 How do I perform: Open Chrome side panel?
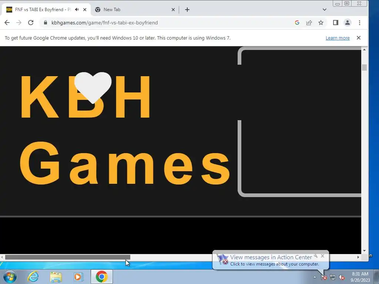335,23
